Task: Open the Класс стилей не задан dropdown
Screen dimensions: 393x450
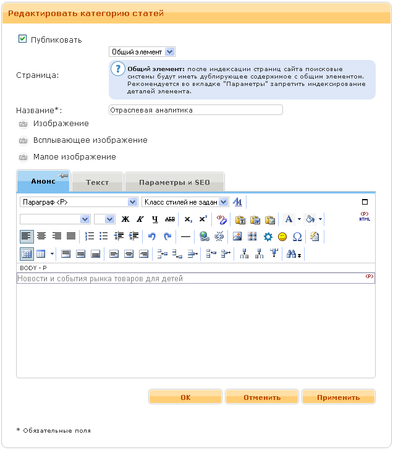Action: 185,202
